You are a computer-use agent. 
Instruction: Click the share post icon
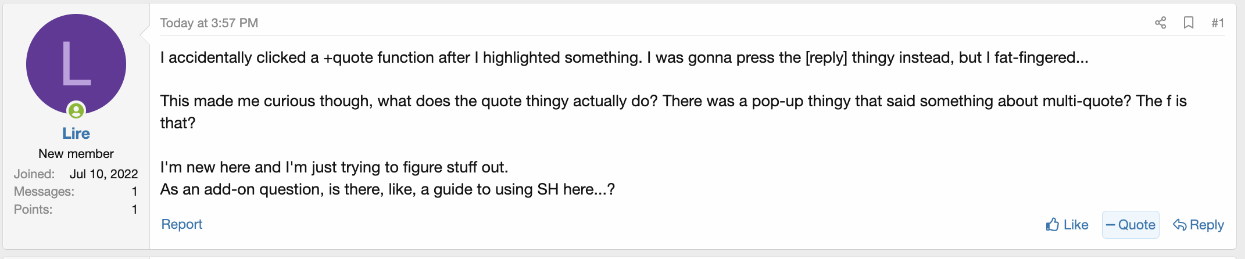pos(1160,23)
